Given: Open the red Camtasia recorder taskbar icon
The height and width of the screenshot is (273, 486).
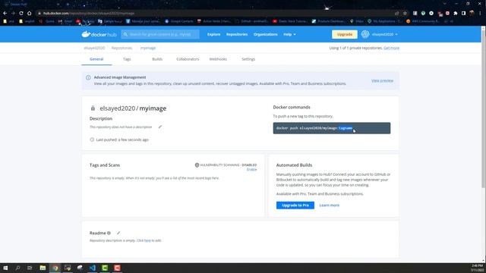Looking at the screenshot, I should point(117,268).
